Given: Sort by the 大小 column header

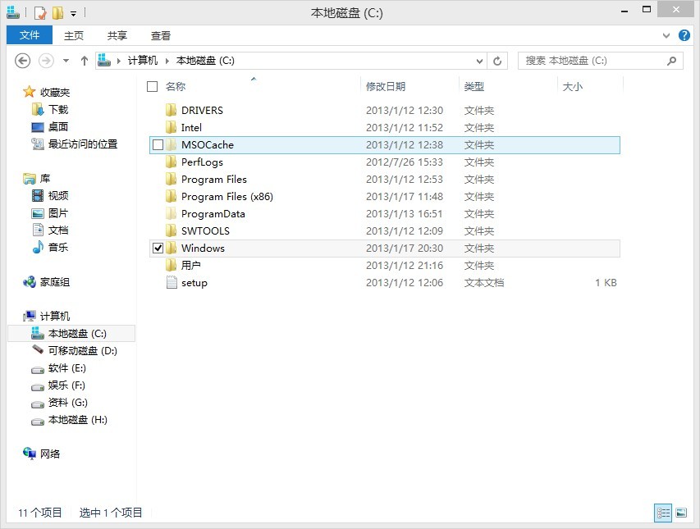Looking at the screenshot, I should (572, 87).
